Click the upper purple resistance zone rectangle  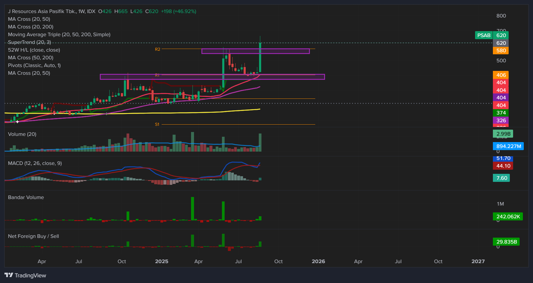pos(256,51)
